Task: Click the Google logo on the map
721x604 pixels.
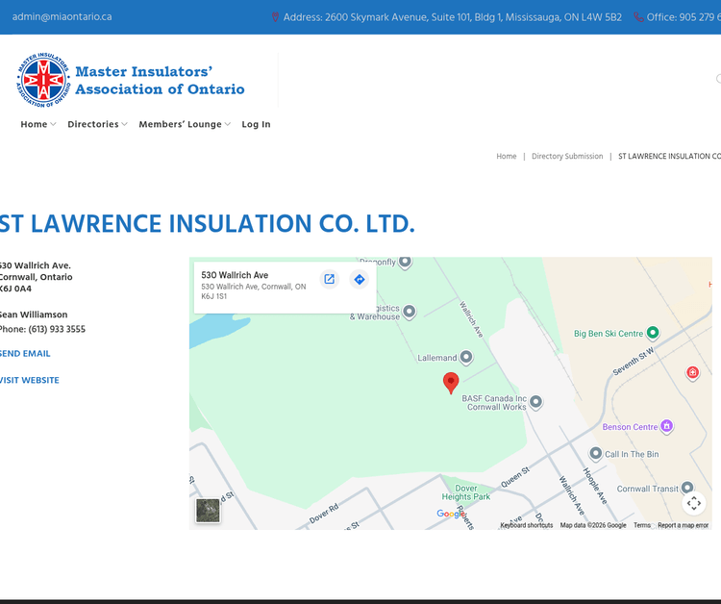Action: (x=451, y=514)
